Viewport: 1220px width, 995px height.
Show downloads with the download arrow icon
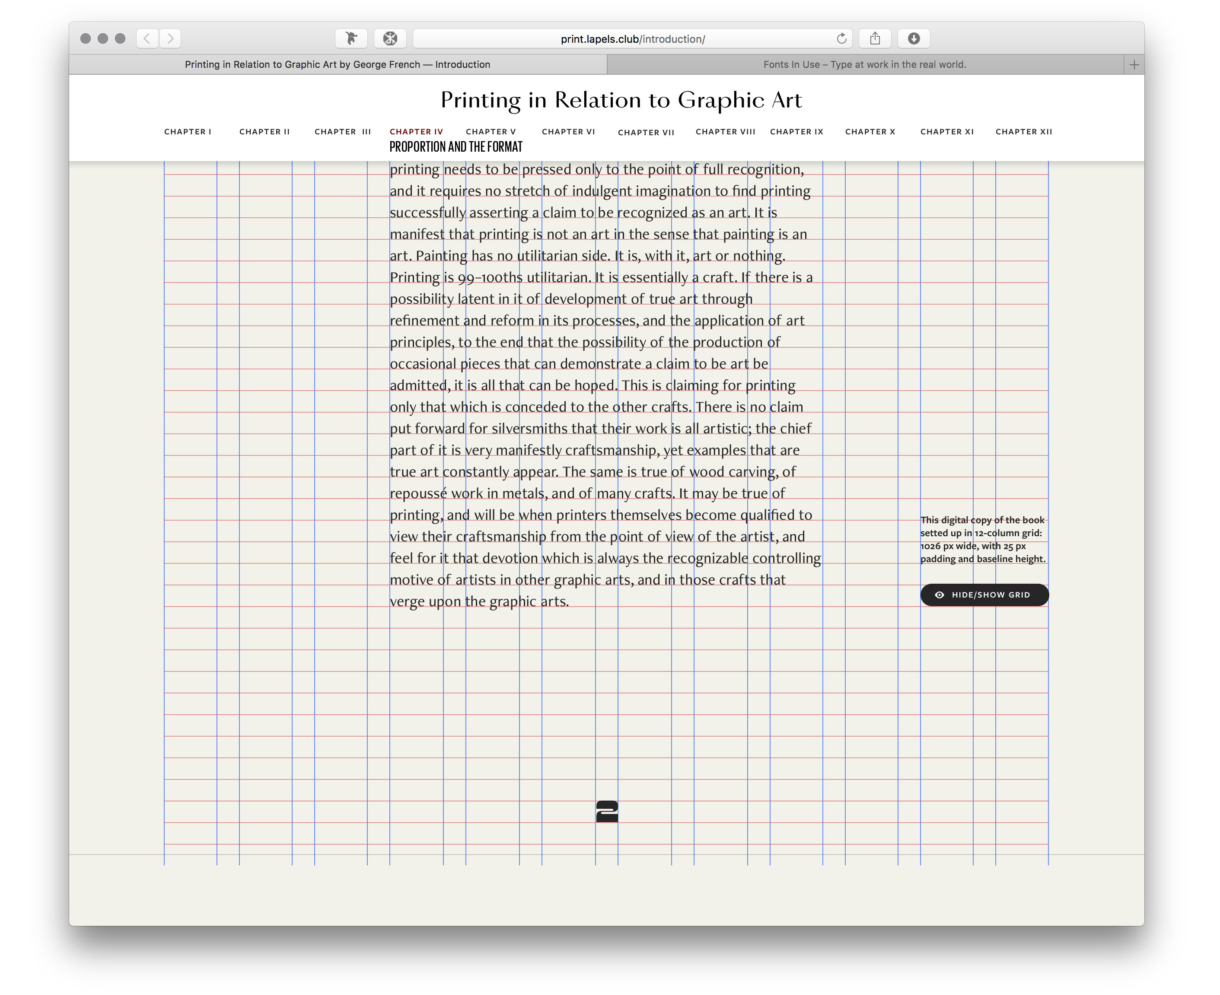click(x=913, y=38)
